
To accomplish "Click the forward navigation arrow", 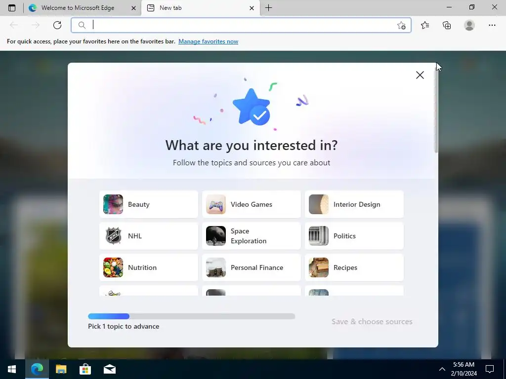I will point(36,25).
